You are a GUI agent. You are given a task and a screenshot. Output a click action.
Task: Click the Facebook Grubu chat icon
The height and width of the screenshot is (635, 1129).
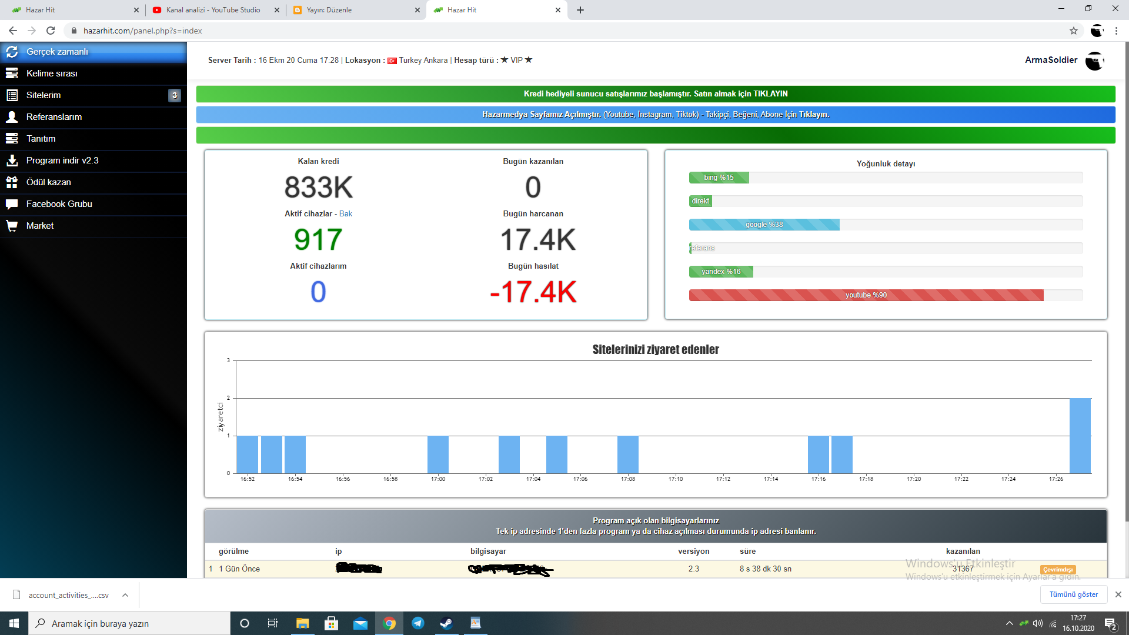(12, 204)
